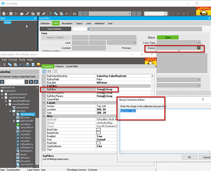Image resolution: width=211 pixels, height=171 pixels.
Task: Click the Paste clipboard icon in Case Entry toolbar
Action: [x=61, y=14]
